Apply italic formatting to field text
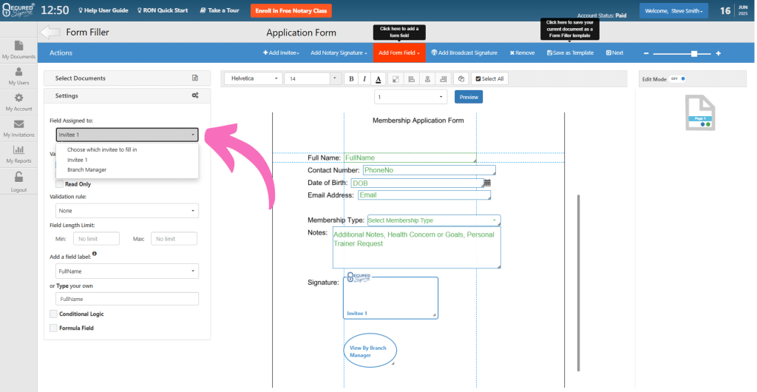 coord(365,79)
